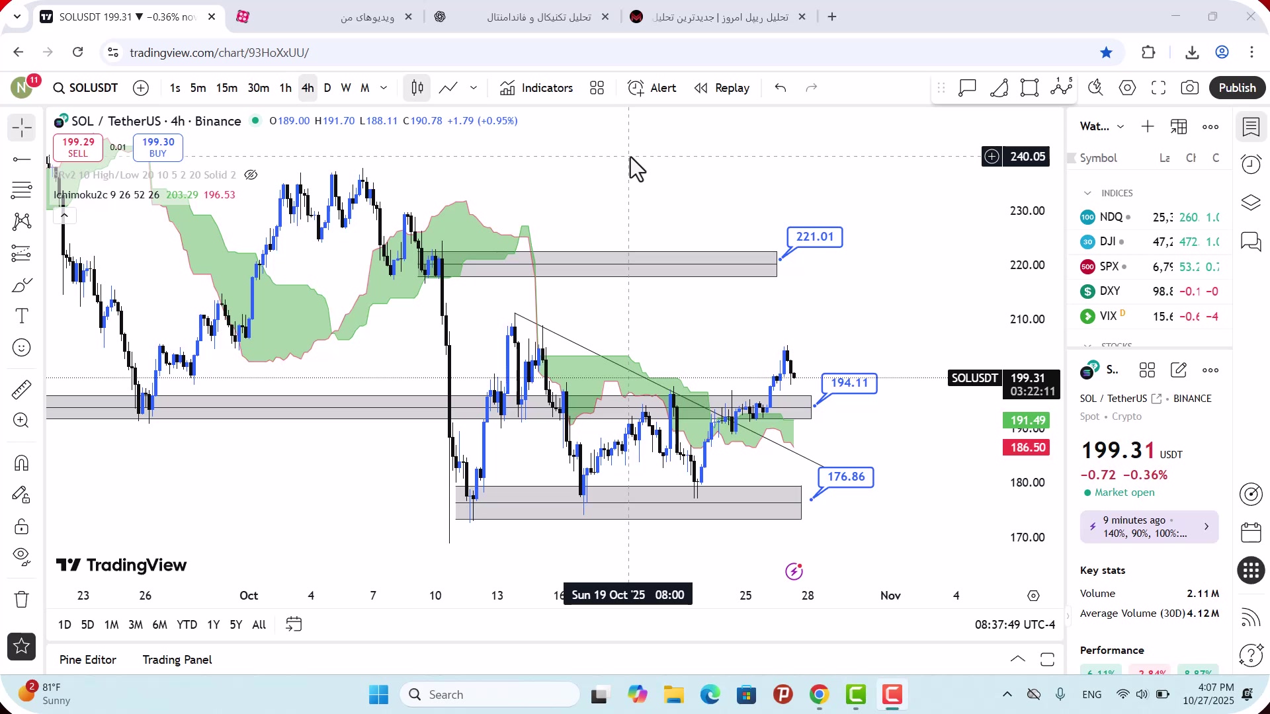Screen dimensions: 1270x714
Task: Set chart range to 1M
Action: tap(111, 625)
